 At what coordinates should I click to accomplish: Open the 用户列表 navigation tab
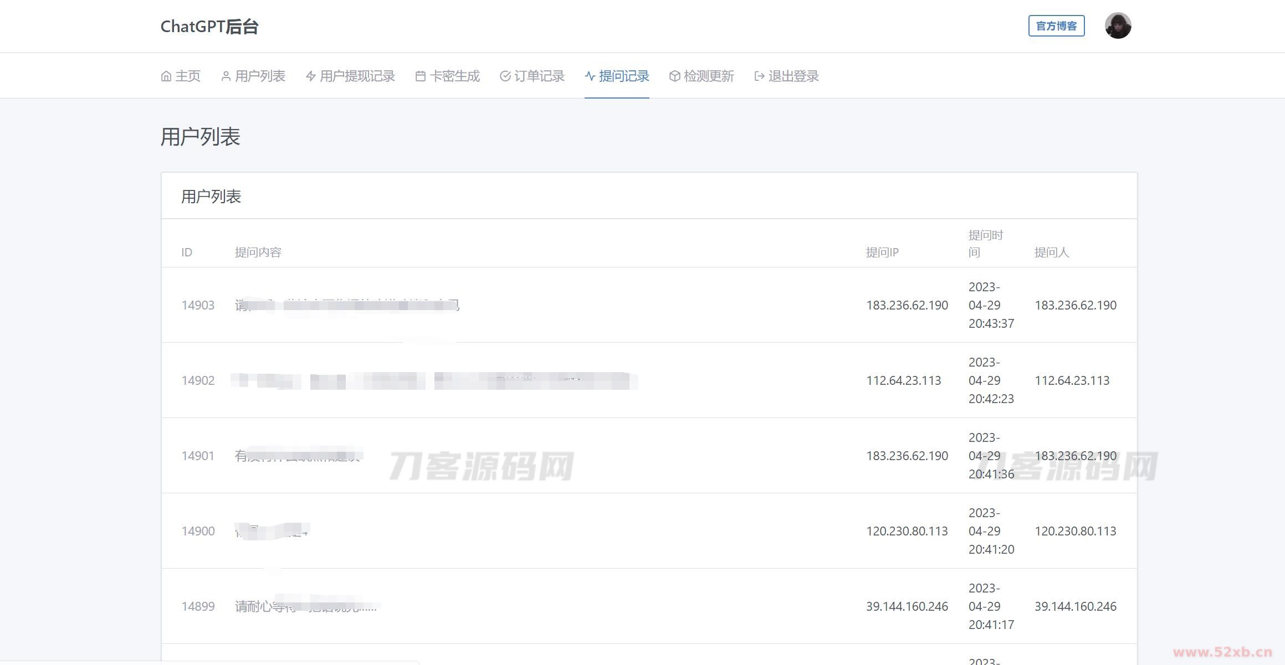(259, 76)
